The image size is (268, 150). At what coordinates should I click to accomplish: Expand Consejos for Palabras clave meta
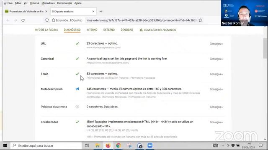coord(216,107)
